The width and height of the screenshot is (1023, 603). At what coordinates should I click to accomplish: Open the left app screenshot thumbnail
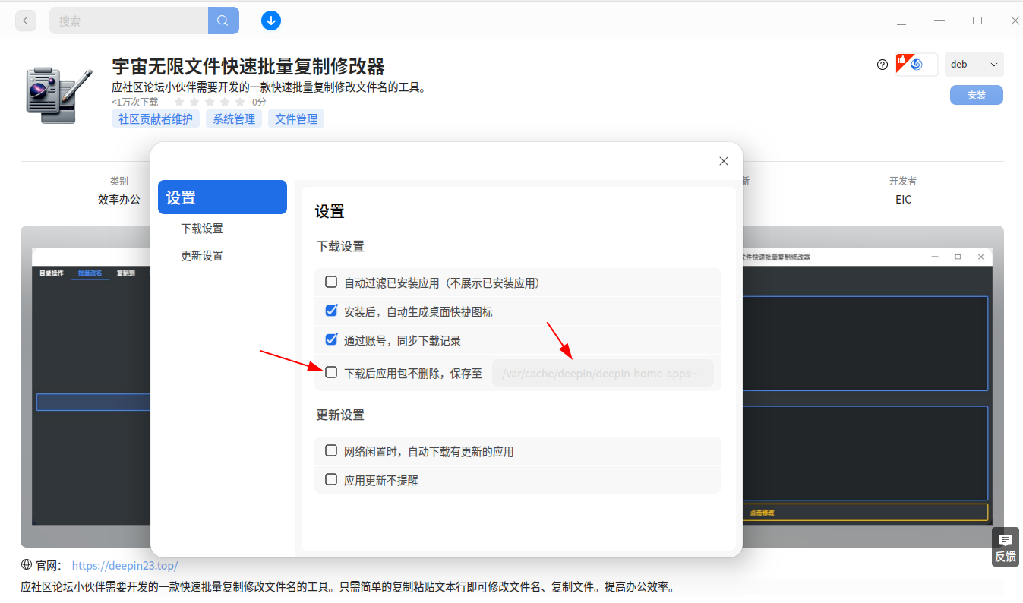91,387
